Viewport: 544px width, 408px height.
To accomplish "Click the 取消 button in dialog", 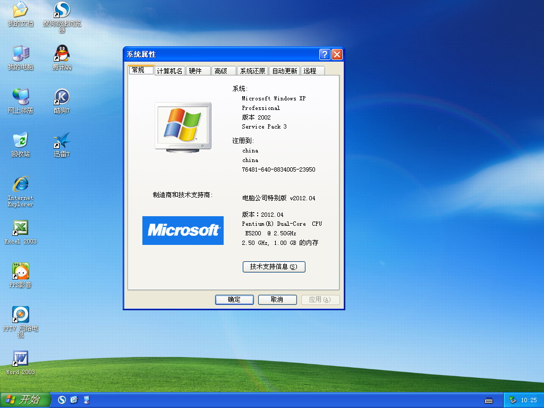I will 277,300.
